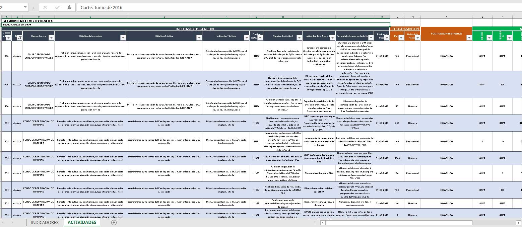The image size is (522, 227).
Task: Select the ACTIVIDADES sheet tab
Action: [82, 223]
